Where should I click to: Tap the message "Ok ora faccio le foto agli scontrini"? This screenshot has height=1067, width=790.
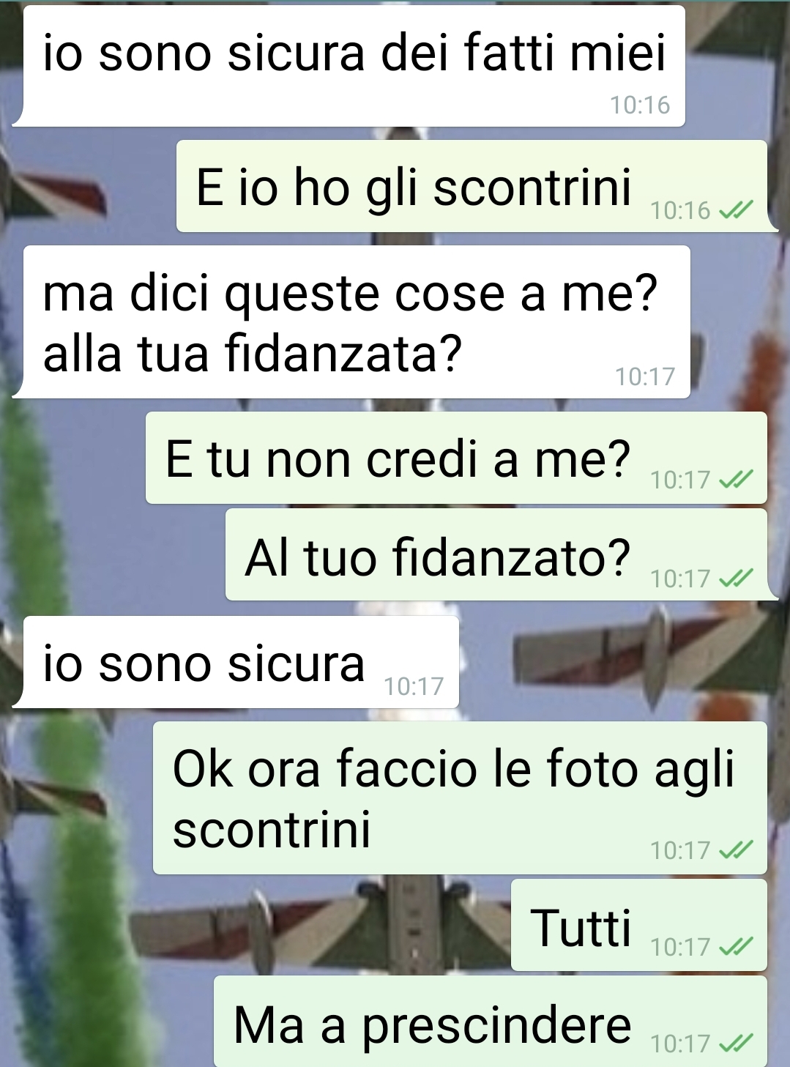(460, 798)
